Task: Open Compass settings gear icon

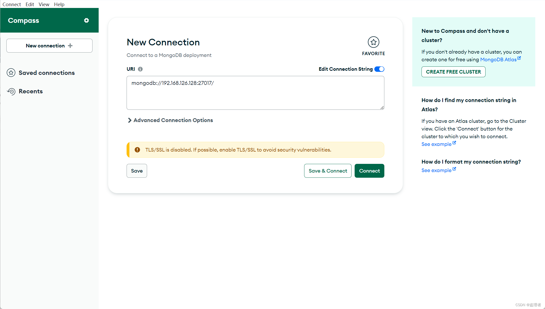Action: (x=86, y=21)
